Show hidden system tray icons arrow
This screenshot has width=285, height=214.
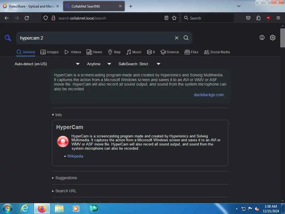pyautogui.click(x=237, y=209)
